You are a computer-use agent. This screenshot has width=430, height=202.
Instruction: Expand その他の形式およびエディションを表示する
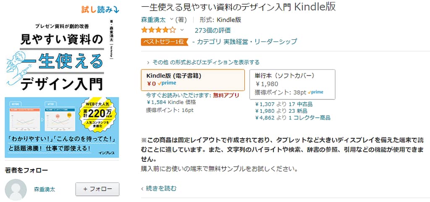(203, 62)
